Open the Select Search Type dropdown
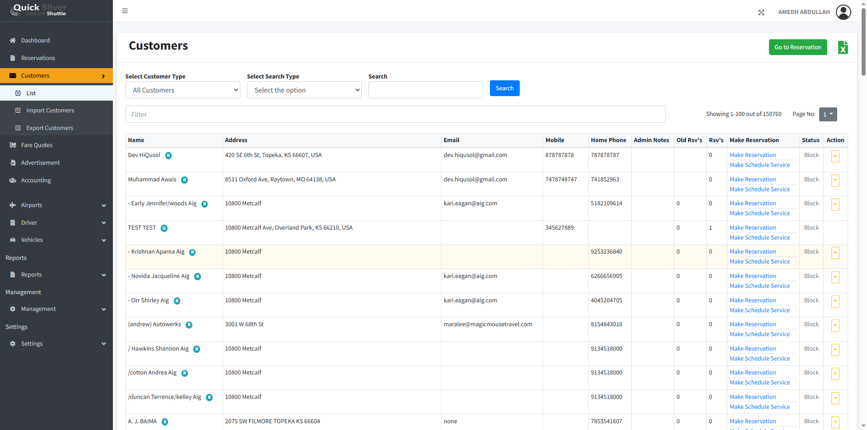Viewport: 867px width, 430px height. click(304, 90)
